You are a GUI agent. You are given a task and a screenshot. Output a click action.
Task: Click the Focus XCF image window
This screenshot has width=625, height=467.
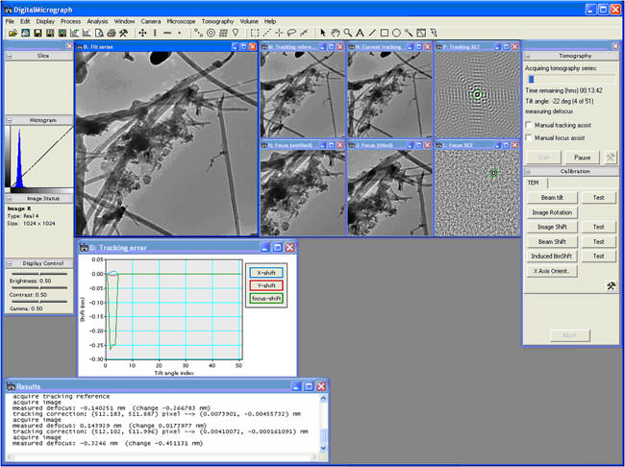(x=478, y=188)
